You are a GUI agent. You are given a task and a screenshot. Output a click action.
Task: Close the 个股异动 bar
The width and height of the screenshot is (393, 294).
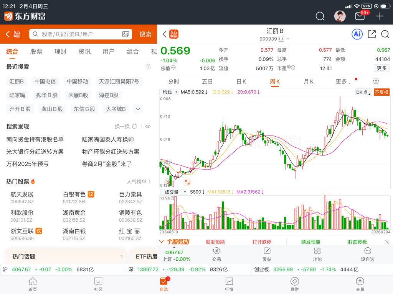[386, 242]
